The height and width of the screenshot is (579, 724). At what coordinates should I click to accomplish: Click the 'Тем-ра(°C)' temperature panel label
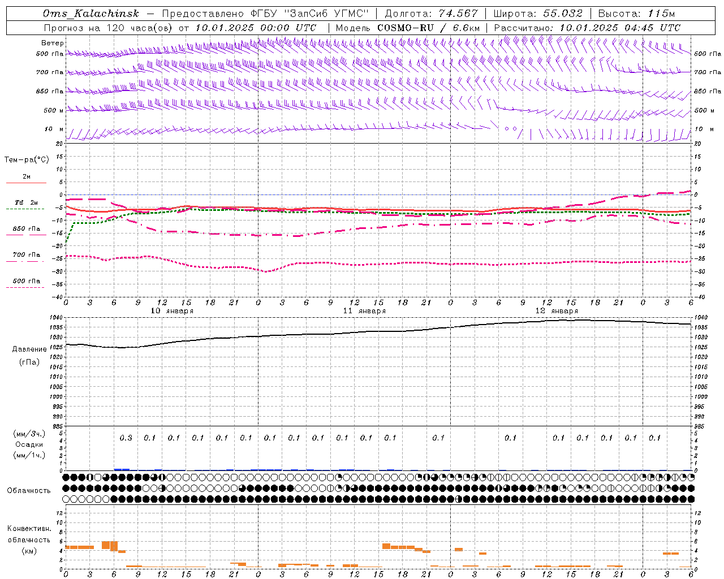click(x=27, y=160)
